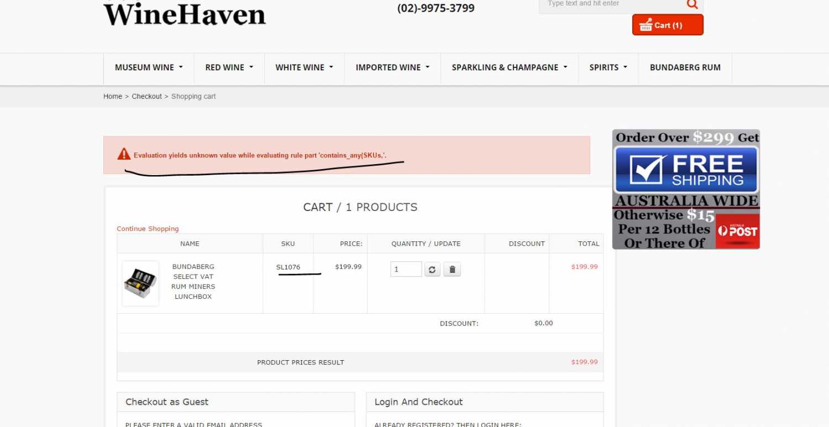This screenshot has height=427, width=829.
Task: Go to Bundaberg Rum category
Action: pos(685,67)
